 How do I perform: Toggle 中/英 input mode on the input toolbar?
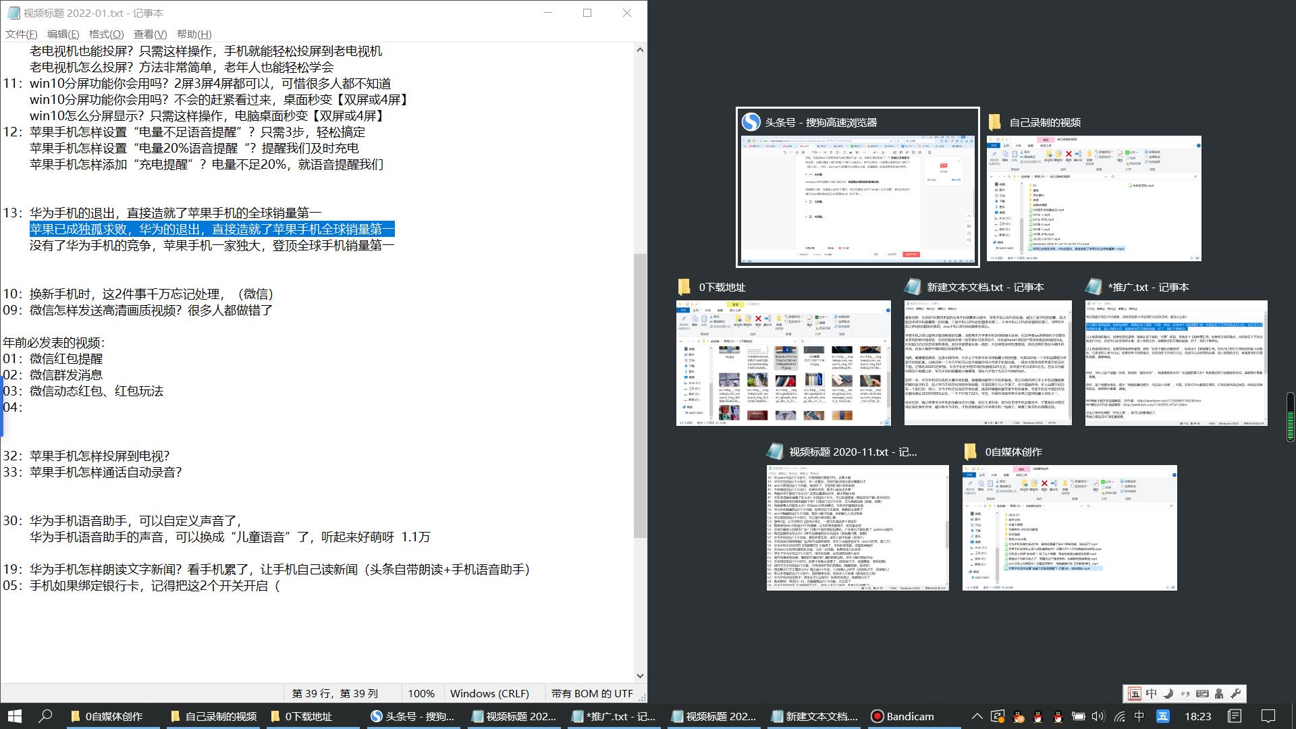[x=1152, y=693]
